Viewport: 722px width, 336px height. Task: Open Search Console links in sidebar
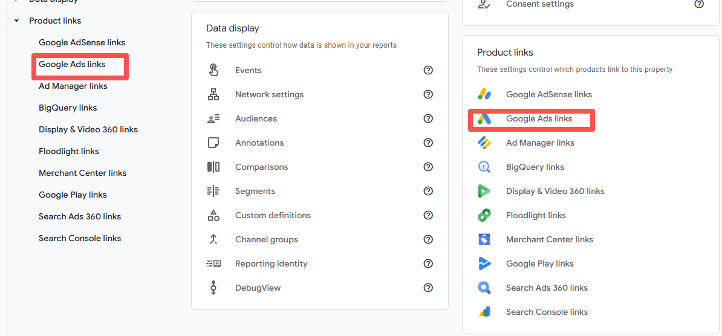pyautogui.click(x=80, y=238)
